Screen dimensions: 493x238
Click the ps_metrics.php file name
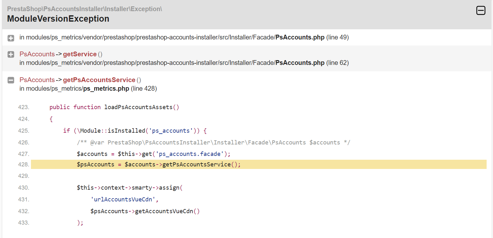(106, 88)
